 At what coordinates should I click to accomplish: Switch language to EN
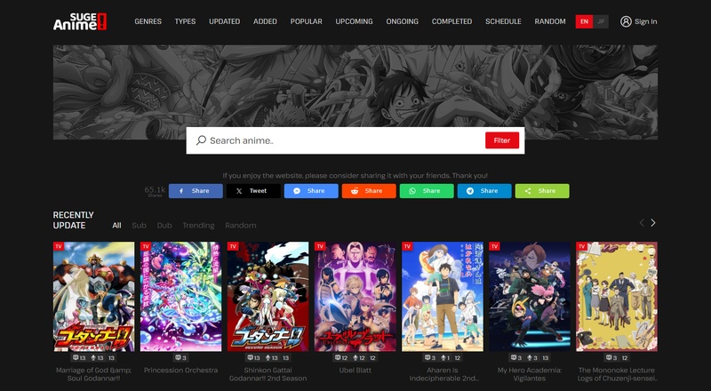584,21
